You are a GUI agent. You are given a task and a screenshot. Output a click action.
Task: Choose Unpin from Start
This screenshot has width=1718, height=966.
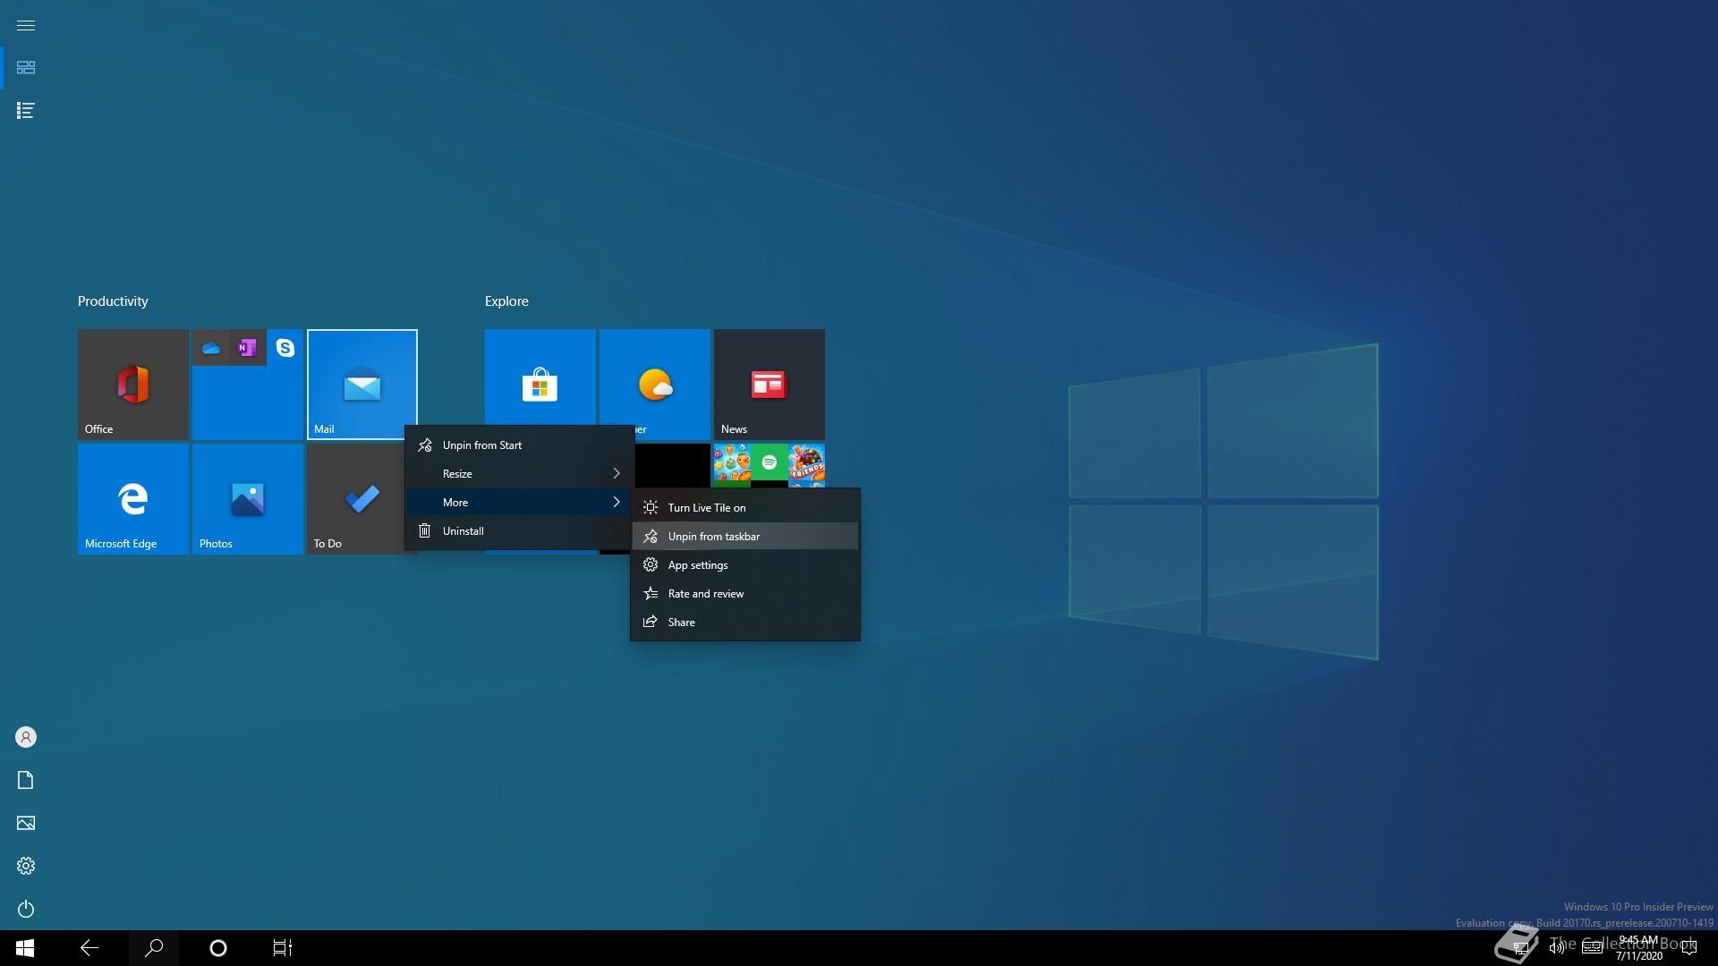[x=520, y=445]
